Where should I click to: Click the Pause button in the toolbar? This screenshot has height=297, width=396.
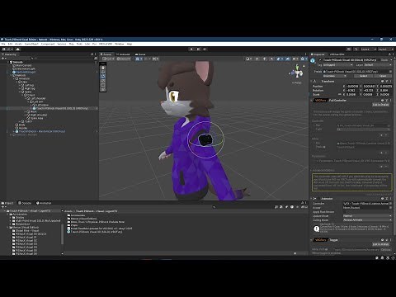click(x=198, y=49)
